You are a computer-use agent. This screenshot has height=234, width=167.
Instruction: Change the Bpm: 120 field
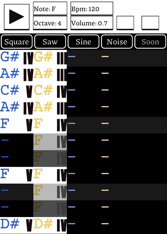92,8
